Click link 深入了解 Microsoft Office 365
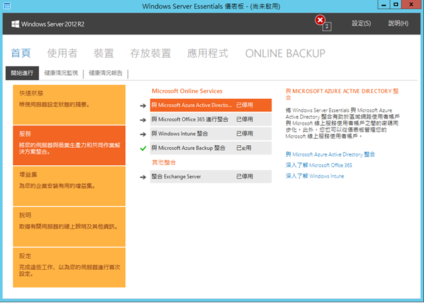This screenshot has width=424, height=303. tap(319, 165)
